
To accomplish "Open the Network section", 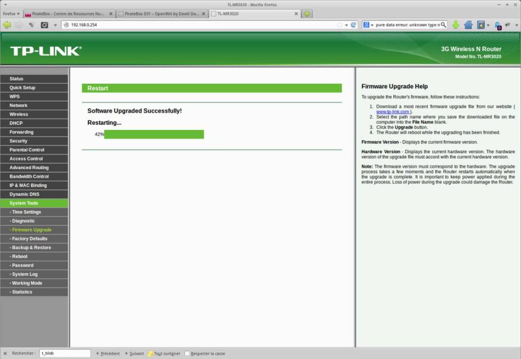I will click(x=34, y=106).
